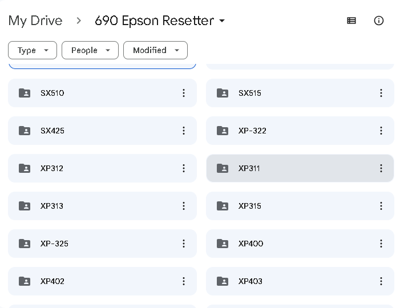Select the XP-325 folder name
396x308 pixels.
click(x=54, y=244)
